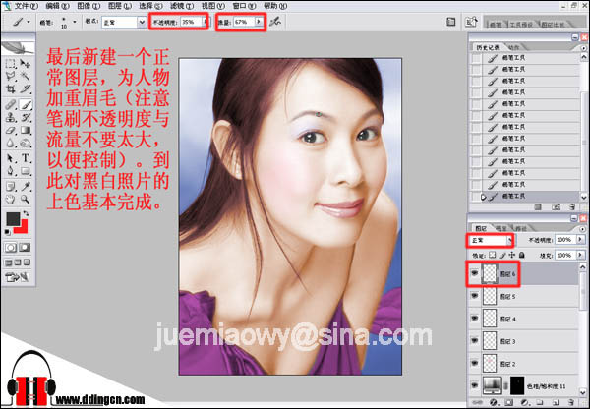Hide layer 6 using its eye icon

(x=475, y=273)
